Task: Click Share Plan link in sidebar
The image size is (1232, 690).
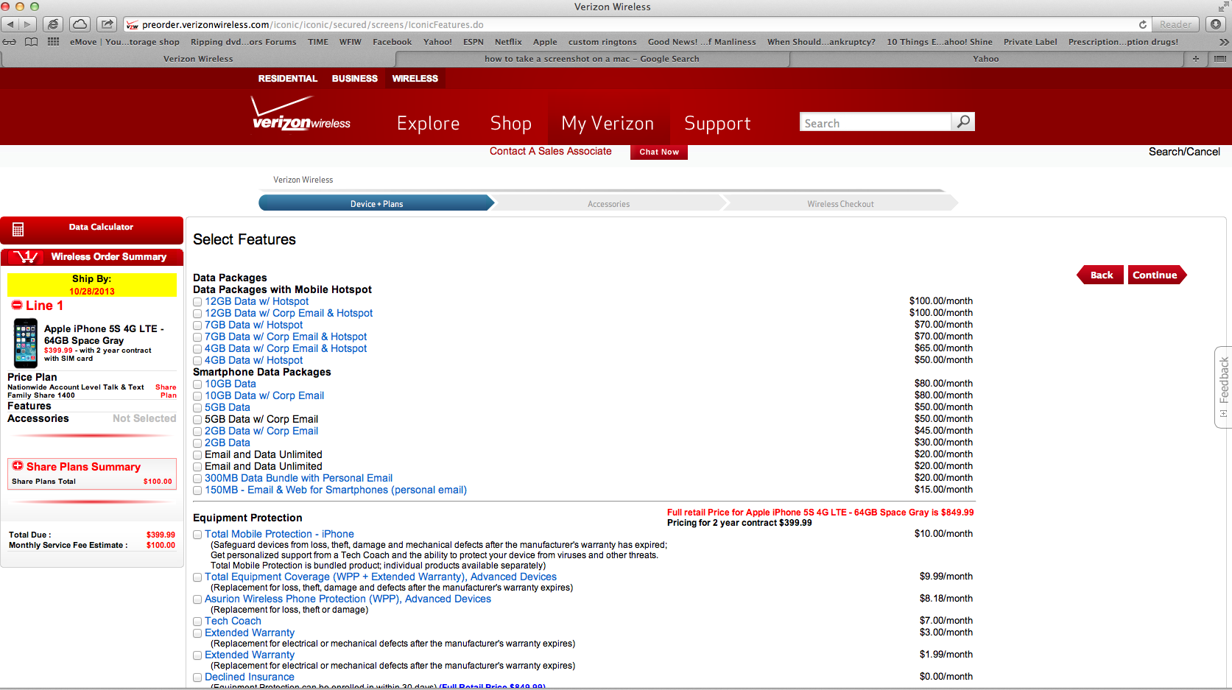Action: [166, 391]
